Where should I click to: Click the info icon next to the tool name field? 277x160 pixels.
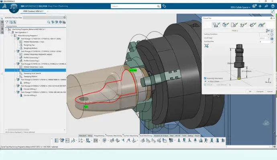(272, 31)
